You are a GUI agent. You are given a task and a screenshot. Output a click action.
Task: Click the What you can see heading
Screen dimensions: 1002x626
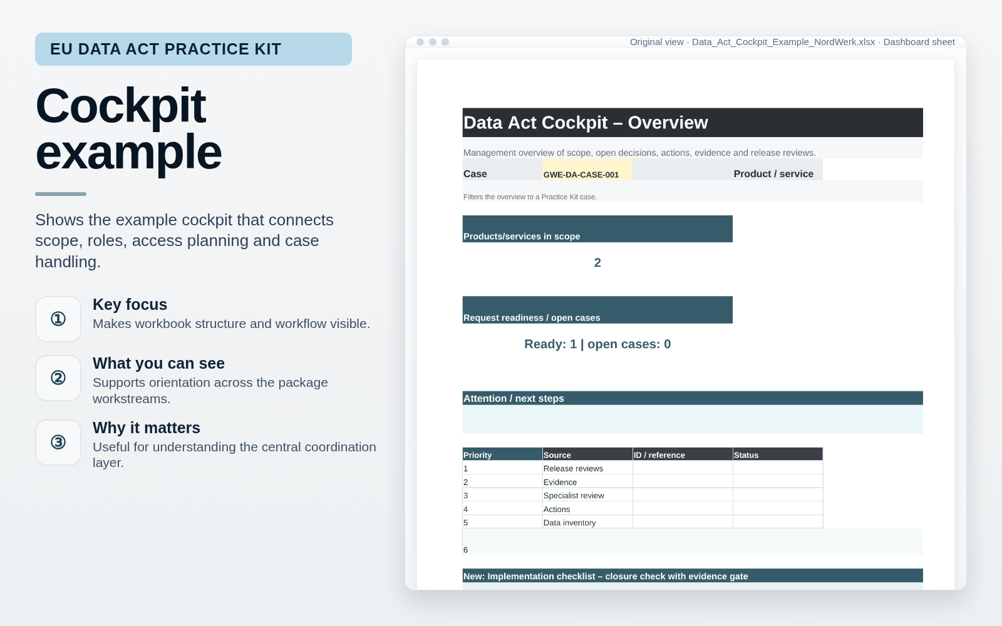(x=158, y=363)
